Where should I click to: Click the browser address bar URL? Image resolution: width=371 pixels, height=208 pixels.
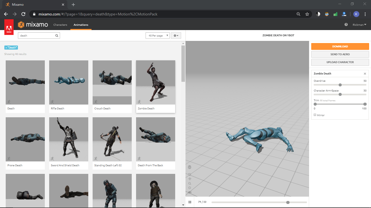point(98,14)
